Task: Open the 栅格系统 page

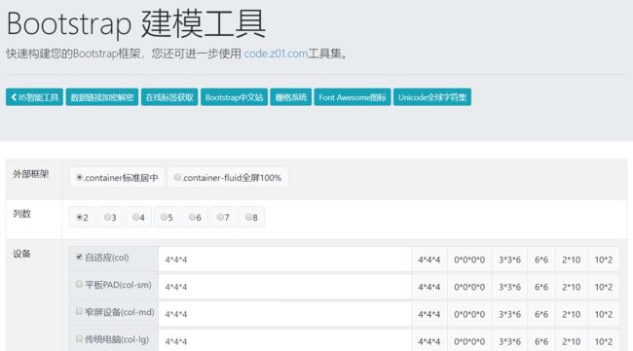Action: 291,97
